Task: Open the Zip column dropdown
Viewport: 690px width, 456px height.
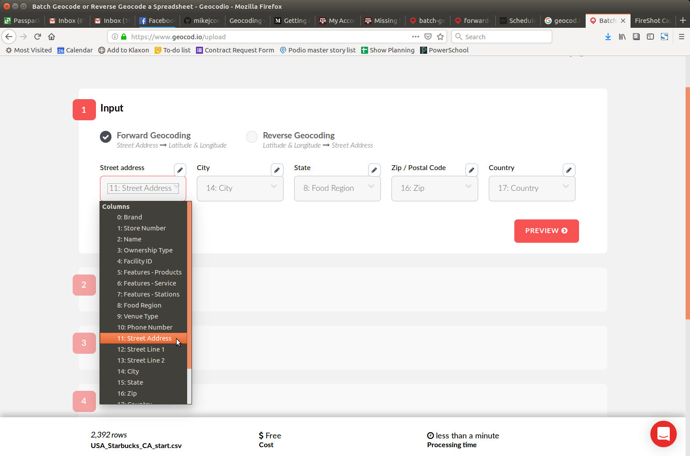Action: point(435,189)
